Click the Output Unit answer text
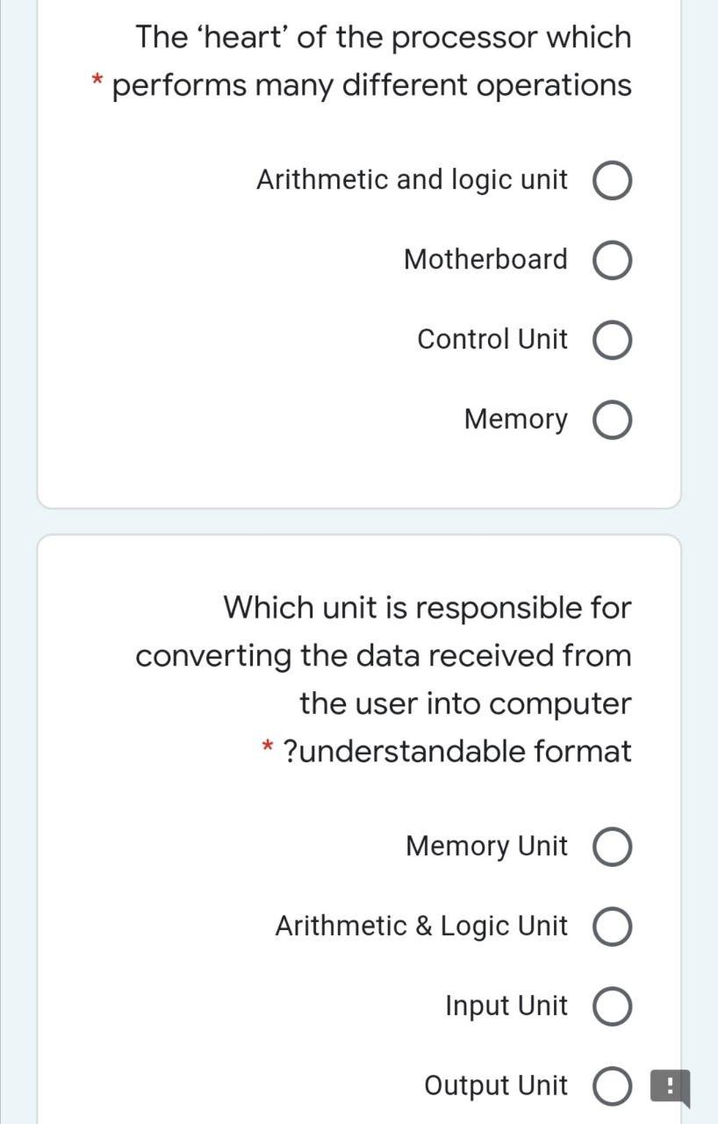 click(496, 1085)
